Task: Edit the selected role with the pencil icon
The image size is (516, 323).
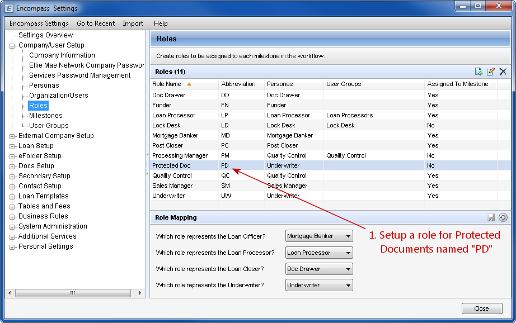Action: [490, 72]
